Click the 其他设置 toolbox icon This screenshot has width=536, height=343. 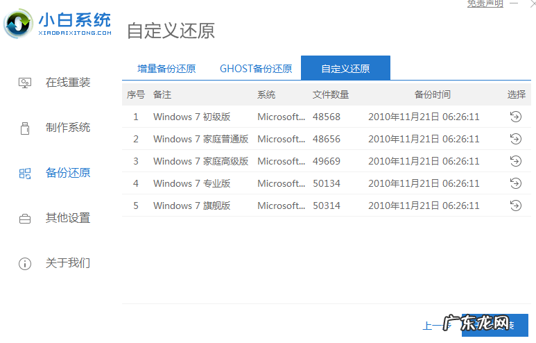[25, 219]
